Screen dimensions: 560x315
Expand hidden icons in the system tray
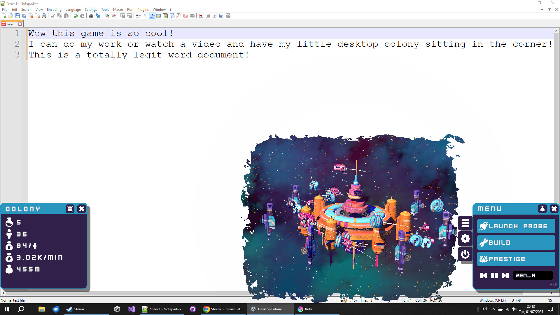point(493,309)
